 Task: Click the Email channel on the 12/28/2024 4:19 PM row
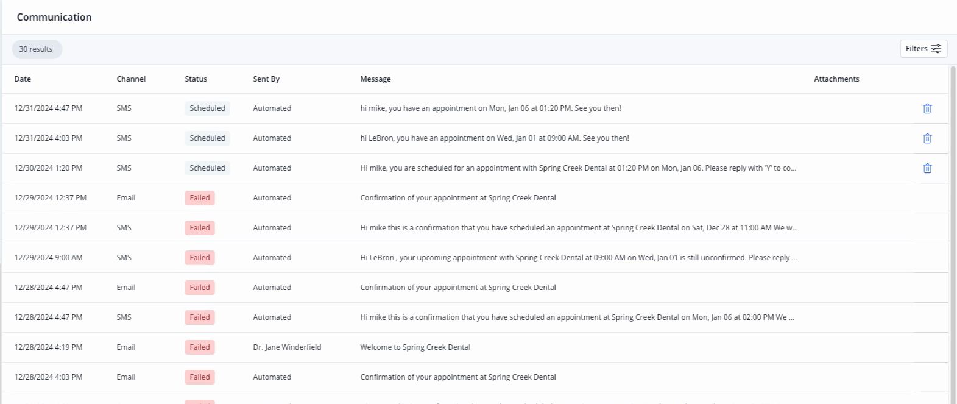[126, 347]
